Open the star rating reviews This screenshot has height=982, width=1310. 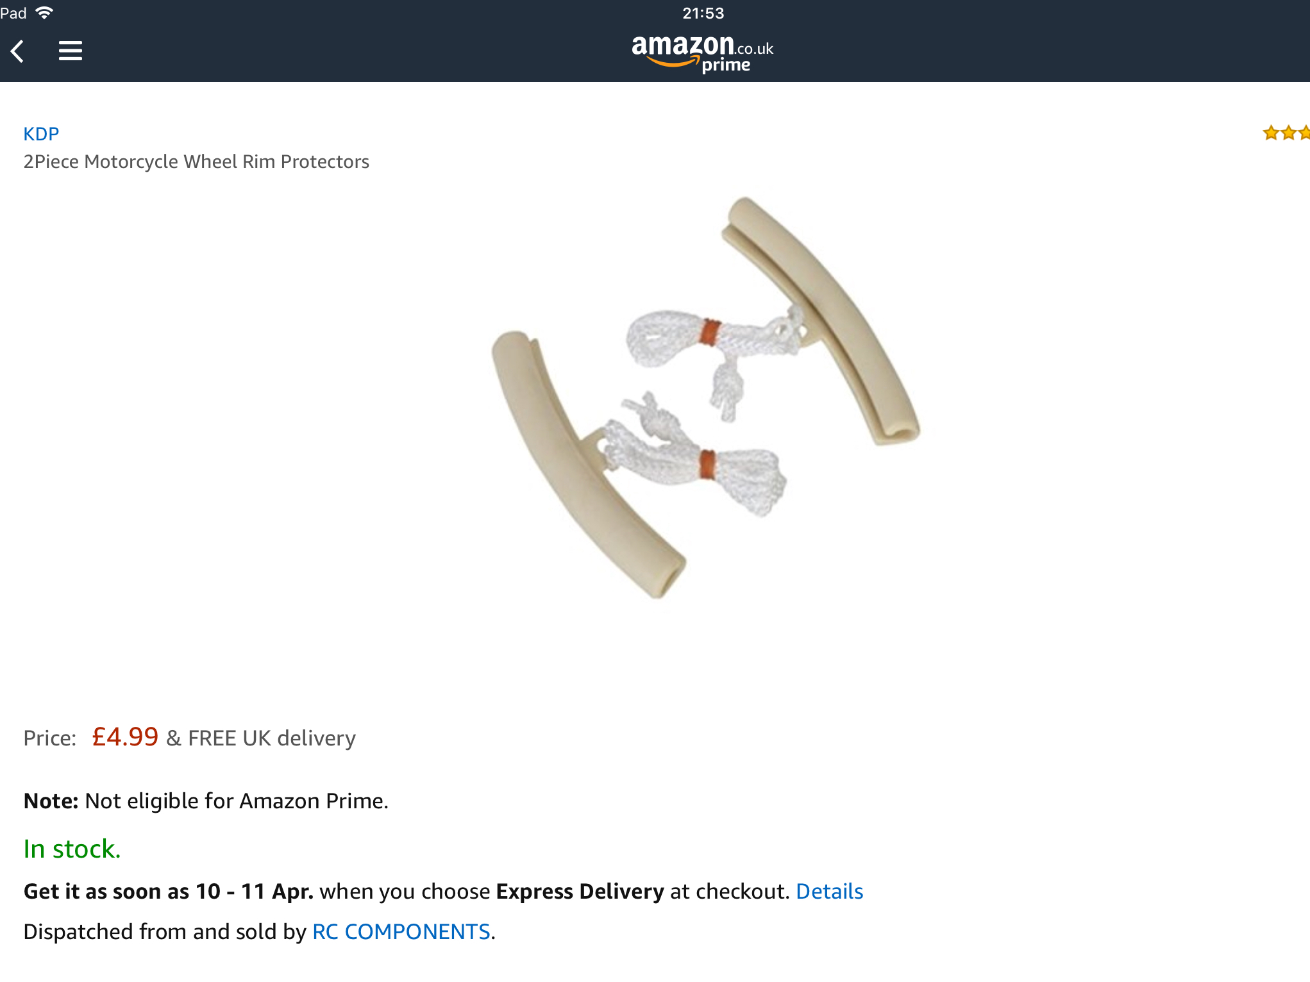[x=1286, y=133]
